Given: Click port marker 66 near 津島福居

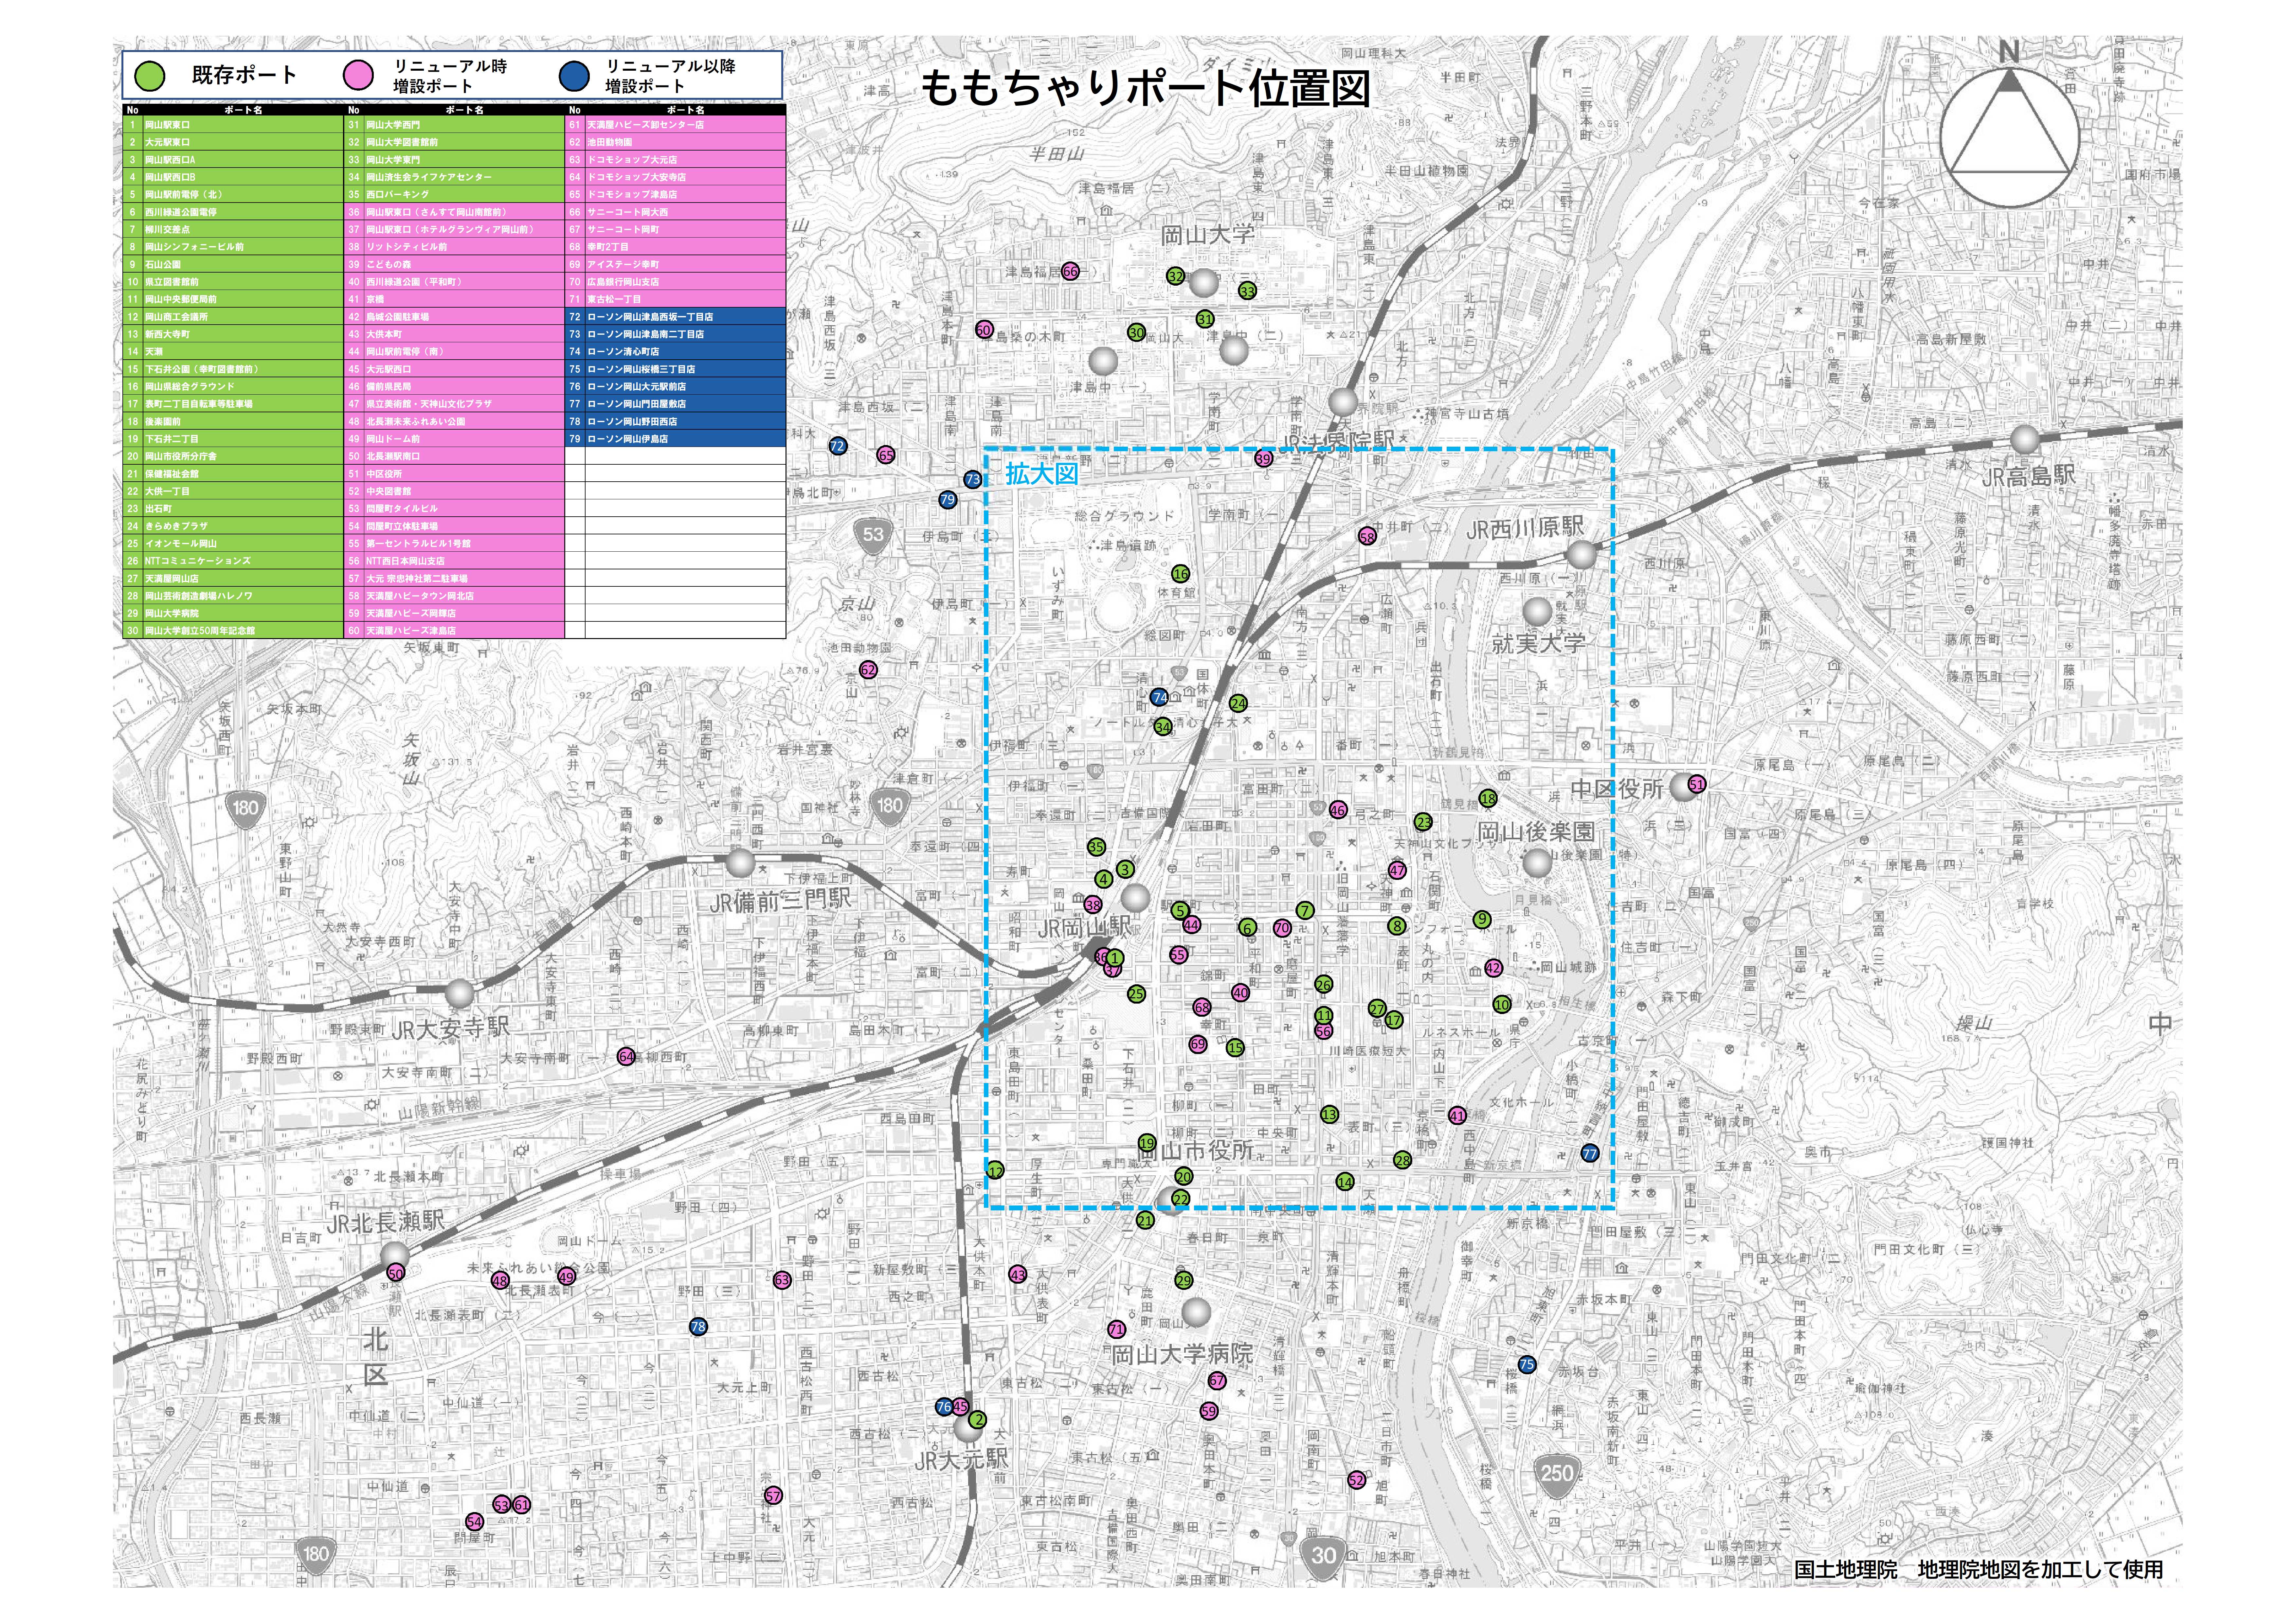Looking at the screenshot, I should [1070, 271].
